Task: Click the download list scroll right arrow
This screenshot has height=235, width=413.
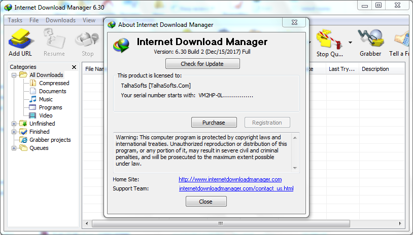Action: (x=400, y=223)
